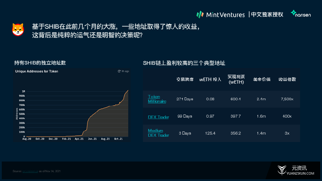Click the '99 Days' cell
322x181 pixels.
click(x=185, y=116)
